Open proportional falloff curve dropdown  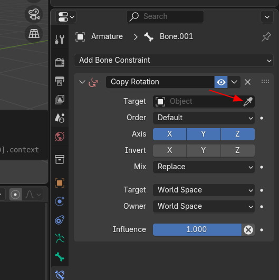(x=33, y=194)
